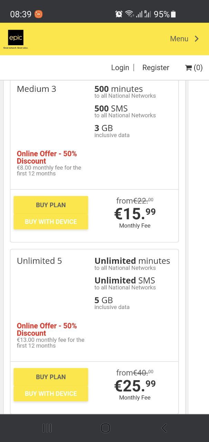
Task: Tap the Wi-Fi signal status icon
Action: pos(129,14)
